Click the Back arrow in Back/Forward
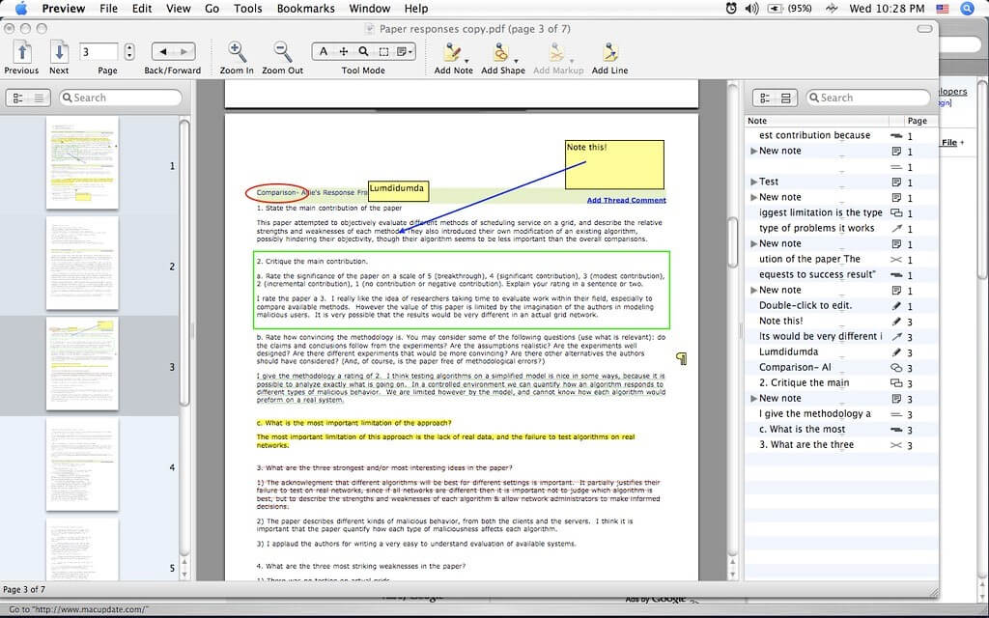Viewport: 989px width, 618px height. click(x=163, y=52)
